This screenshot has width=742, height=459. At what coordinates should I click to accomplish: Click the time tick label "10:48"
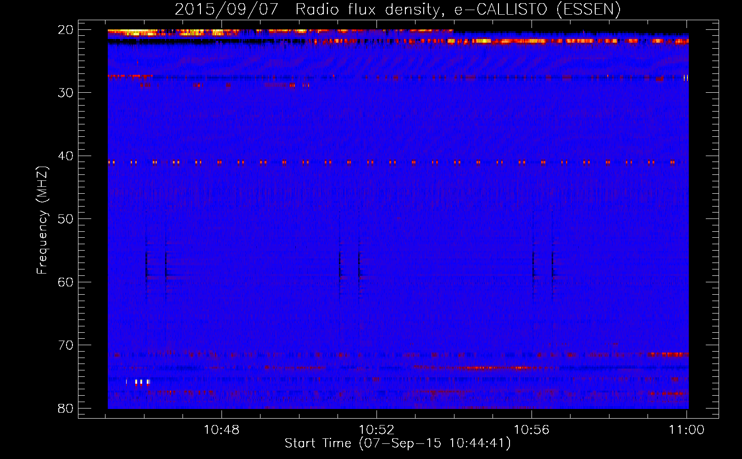click(221, 430)
